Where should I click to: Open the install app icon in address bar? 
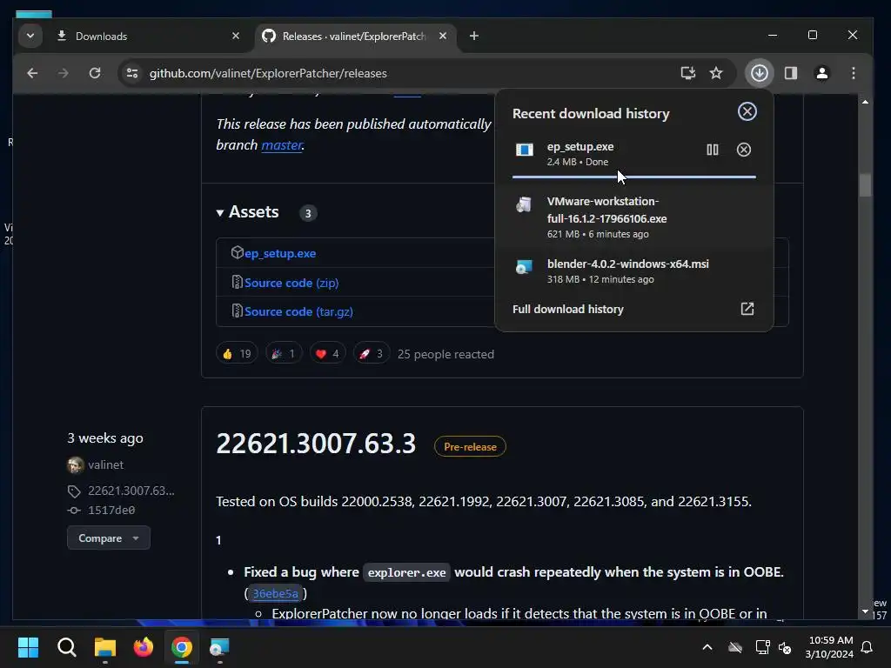(x=688, y=73)
